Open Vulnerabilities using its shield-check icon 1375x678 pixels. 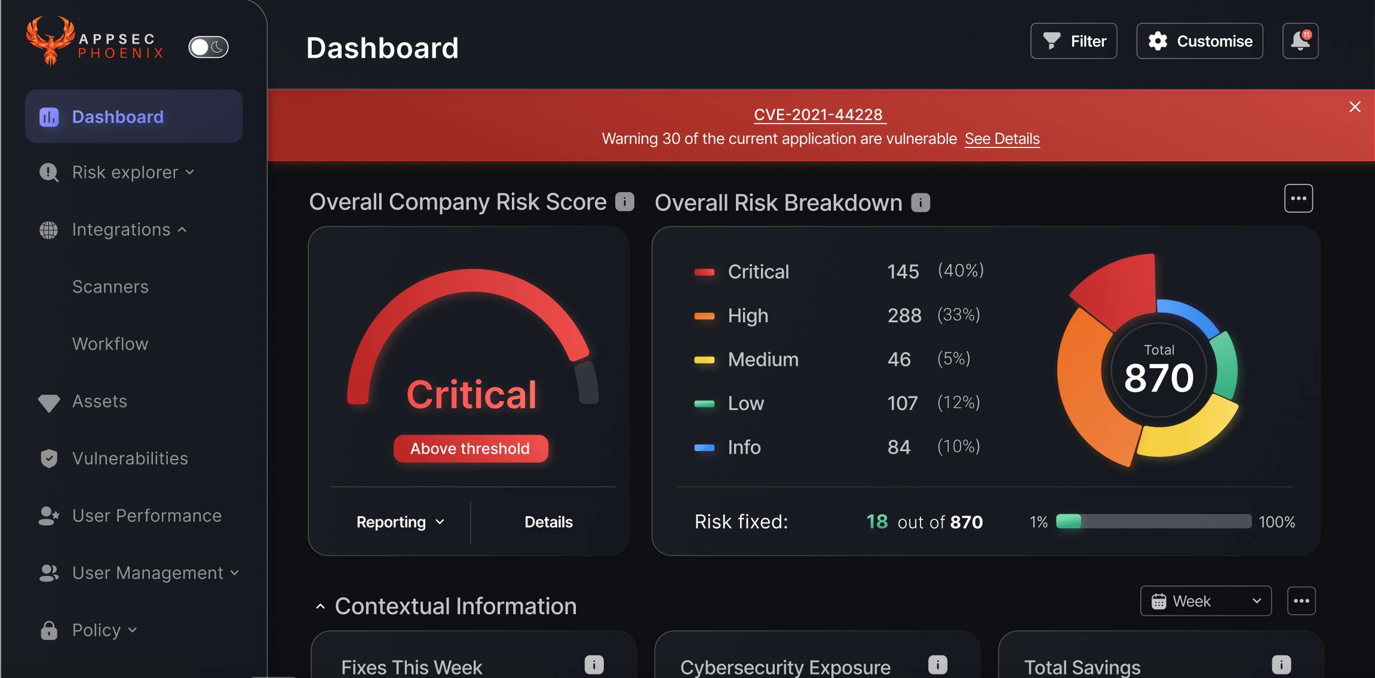point(49,458)
